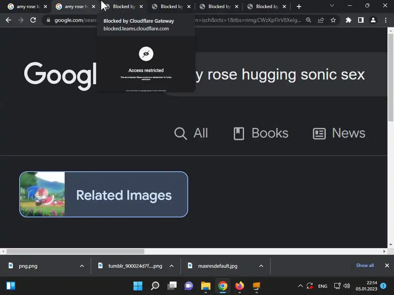This screenshot has width=394, height=295.
Task: Open File Explorer from the taskbar
Action: [206, 286]
